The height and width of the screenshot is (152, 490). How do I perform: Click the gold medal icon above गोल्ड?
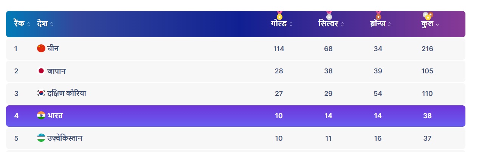click(279, 15)
